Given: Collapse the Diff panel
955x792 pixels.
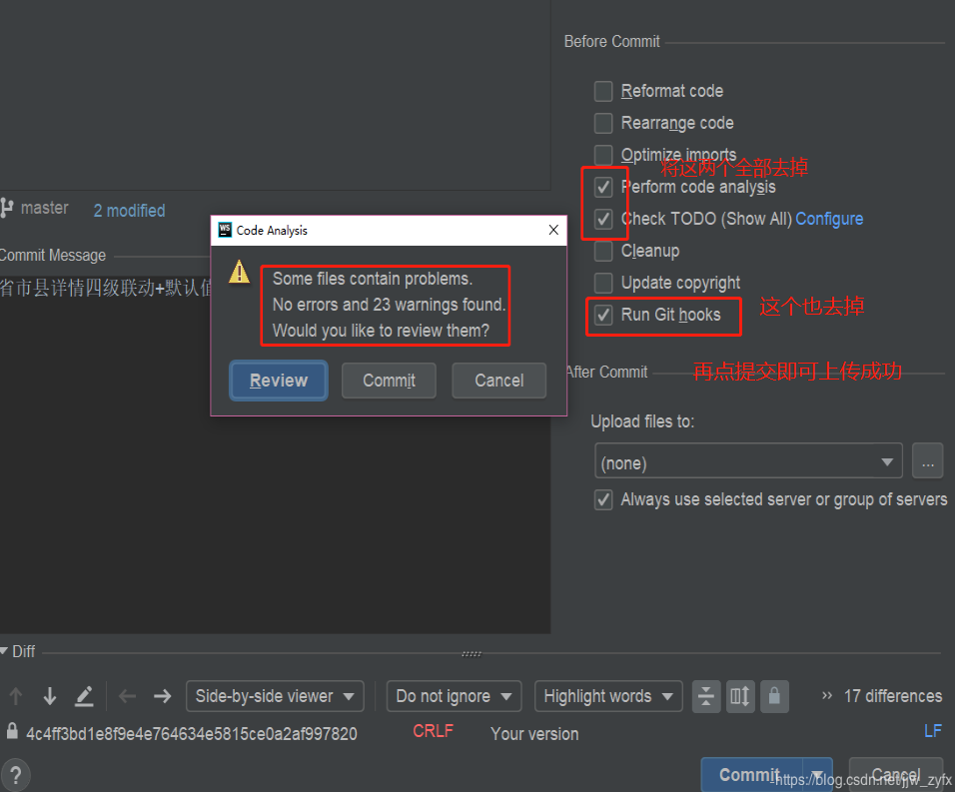Looking at the screenshot, I should tap(8, 651).
